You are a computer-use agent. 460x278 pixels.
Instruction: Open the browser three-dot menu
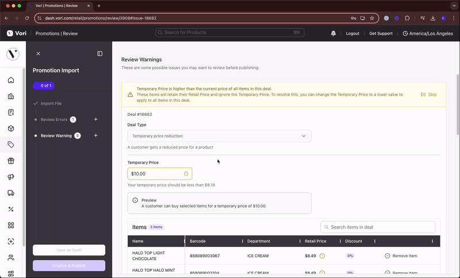[x=454, y=18]
